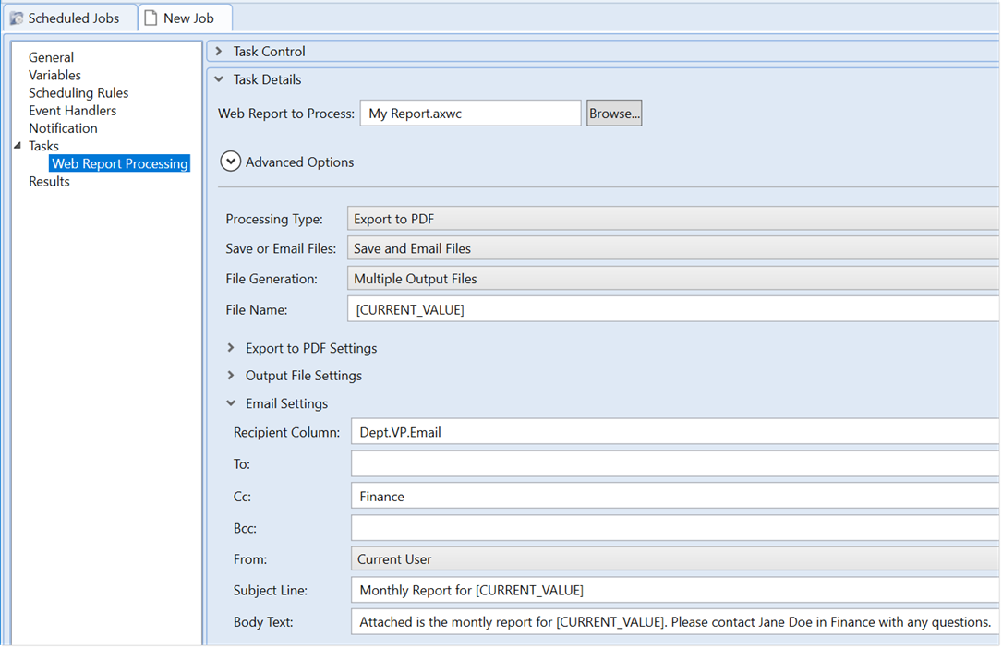The width and height of the screenshot is (1002, 648).
Task: Click the New Job document icon
Action: pos(151,18)
